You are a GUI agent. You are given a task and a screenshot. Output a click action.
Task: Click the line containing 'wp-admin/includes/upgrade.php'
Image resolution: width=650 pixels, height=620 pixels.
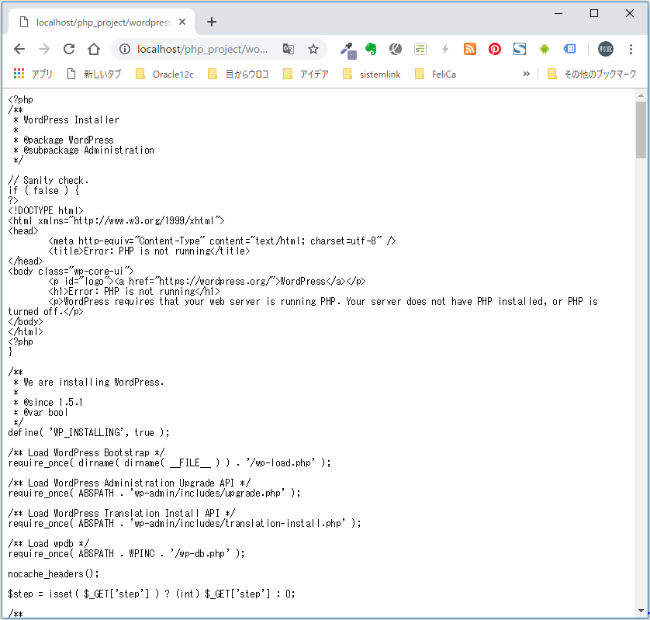pos(154,493)
